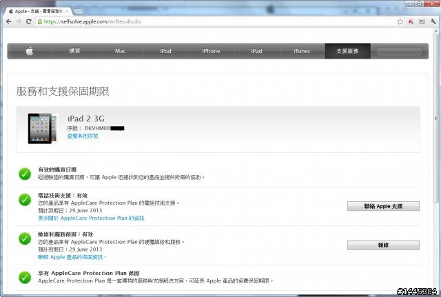Click the green check beside 享有 AppleCare Protection Plan
The image size is (441, 297).
coord(25,277)
